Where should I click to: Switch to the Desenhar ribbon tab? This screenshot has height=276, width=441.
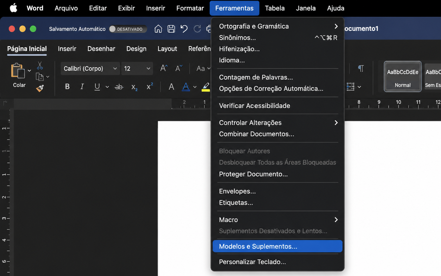pos(101,49)
